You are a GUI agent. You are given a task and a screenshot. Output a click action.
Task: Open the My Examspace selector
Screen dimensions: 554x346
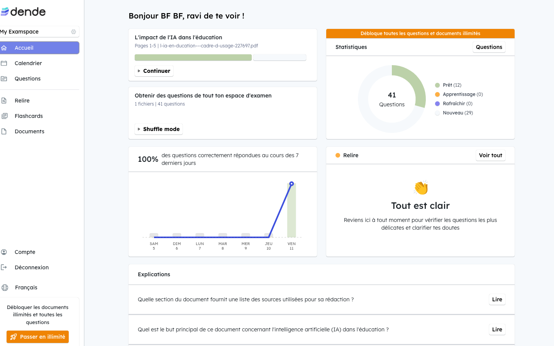[x=35, y=32]
